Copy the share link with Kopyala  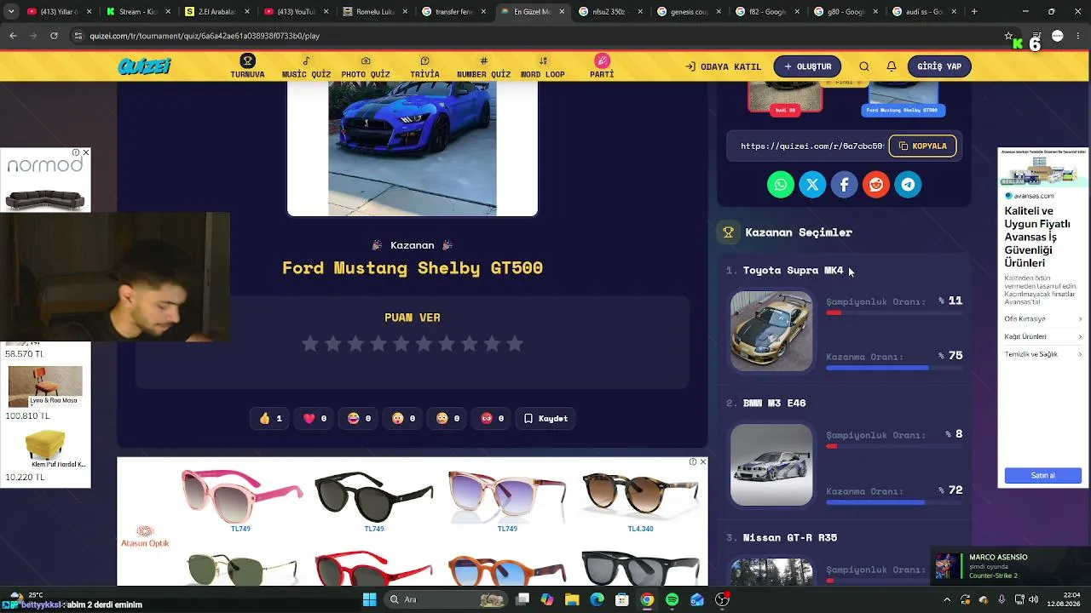(922, 146)
